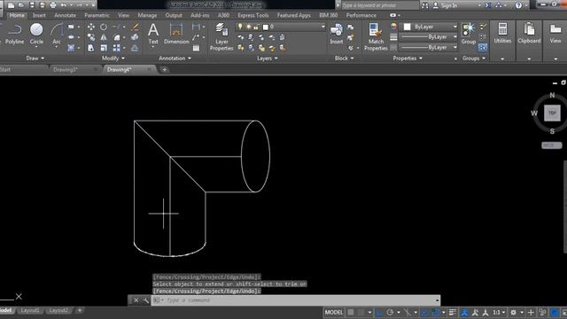Viewport: 567px width, 319px height.
Task: Open the Manage ribbon tab
Action: point(147,15)
